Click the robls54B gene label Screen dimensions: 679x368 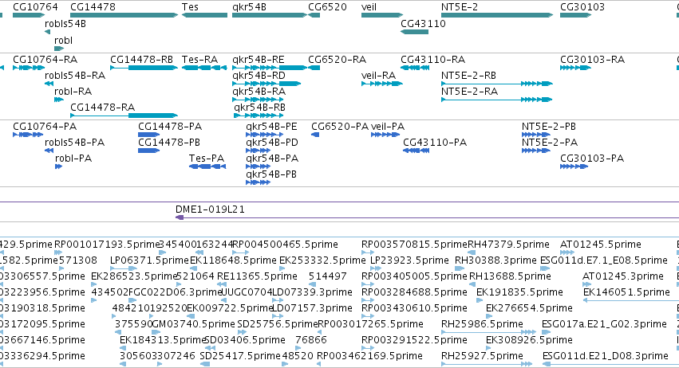click(x=65, y=23)
